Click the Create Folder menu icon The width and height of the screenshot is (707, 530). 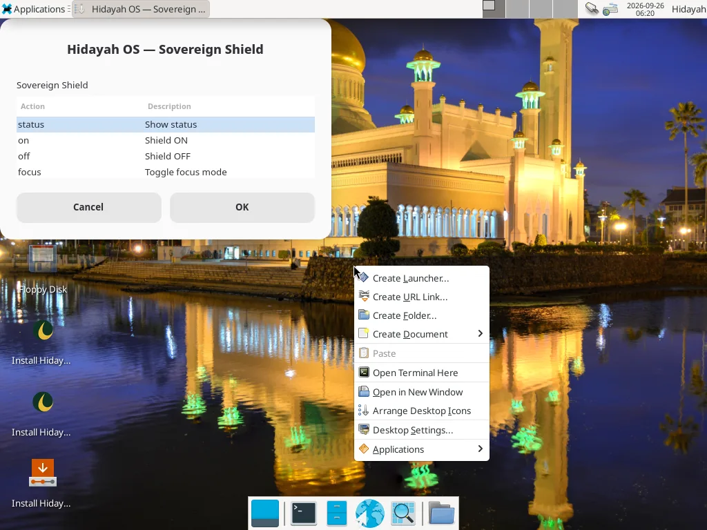pos(364,315)
